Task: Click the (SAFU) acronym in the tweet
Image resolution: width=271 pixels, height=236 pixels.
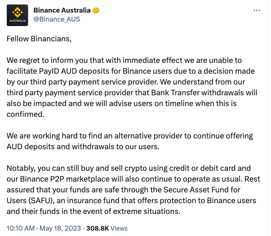Action: coord(41,200)
